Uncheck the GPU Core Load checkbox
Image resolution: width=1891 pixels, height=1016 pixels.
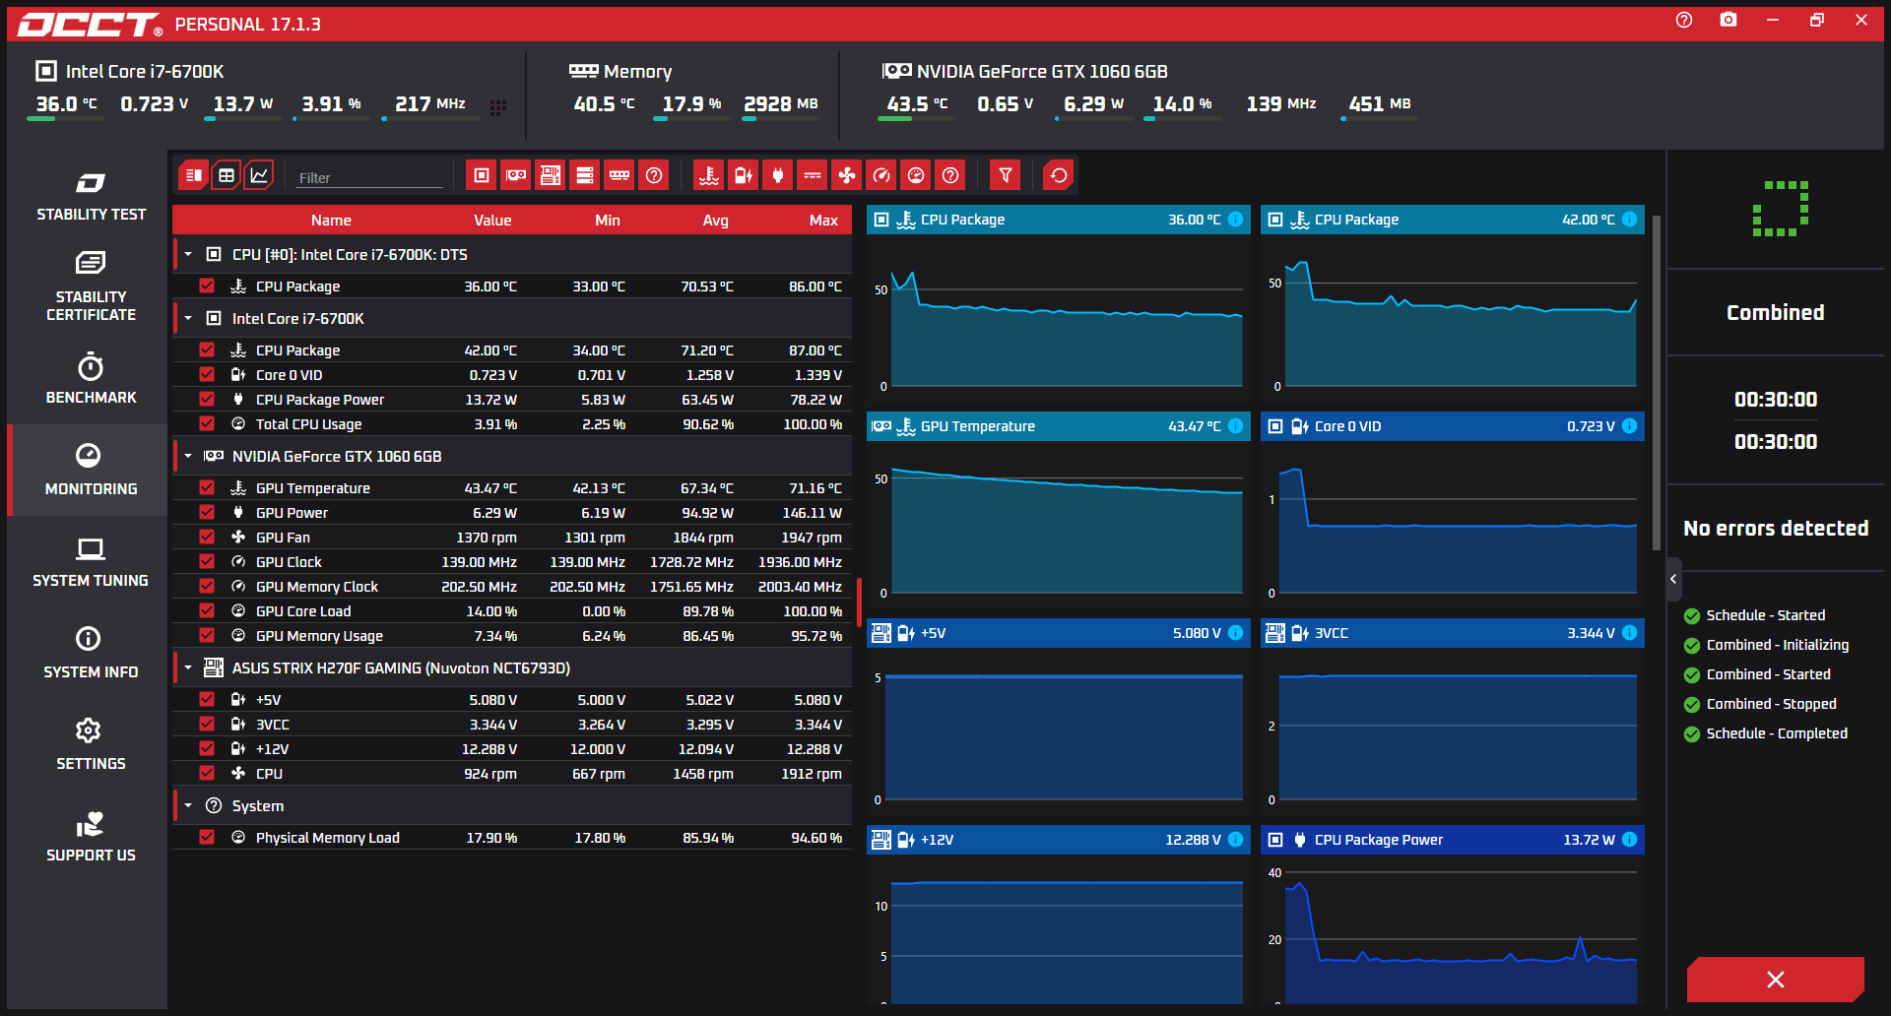click(x=207, y=610)
